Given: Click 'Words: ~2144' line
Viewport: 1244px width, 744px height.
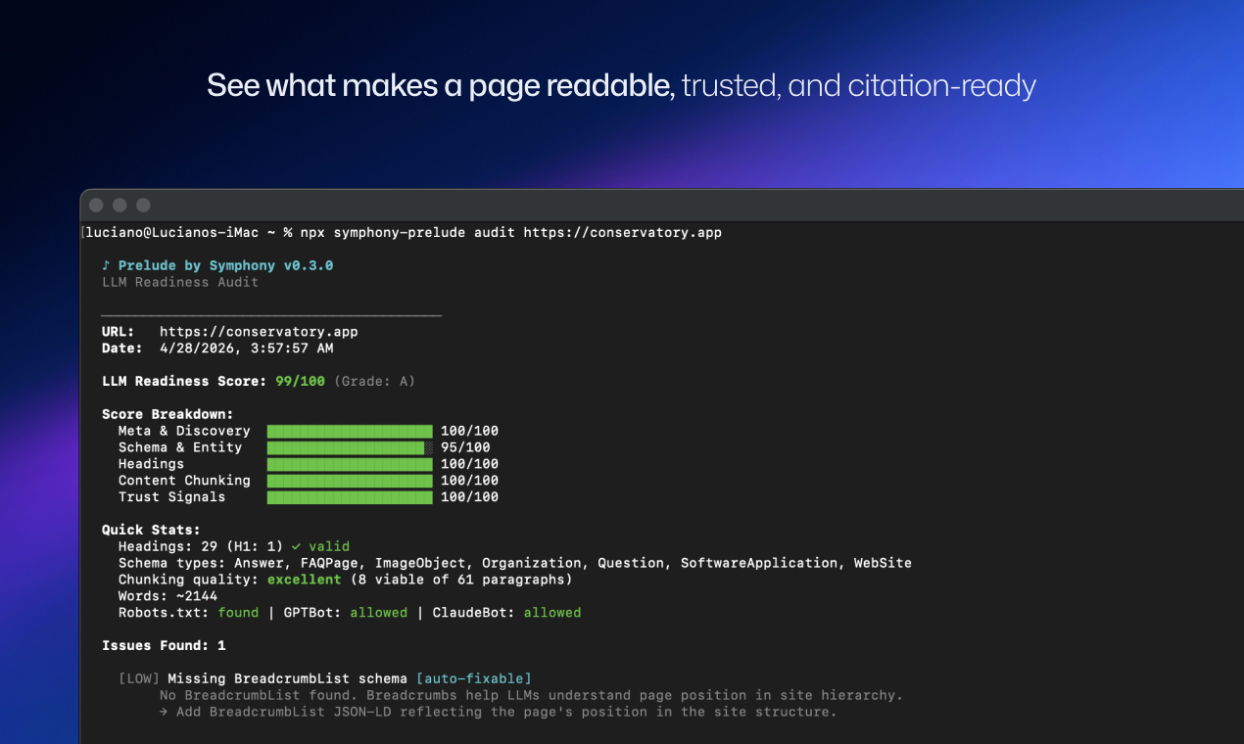Looking at the screenshot, I should coord(167,596).
